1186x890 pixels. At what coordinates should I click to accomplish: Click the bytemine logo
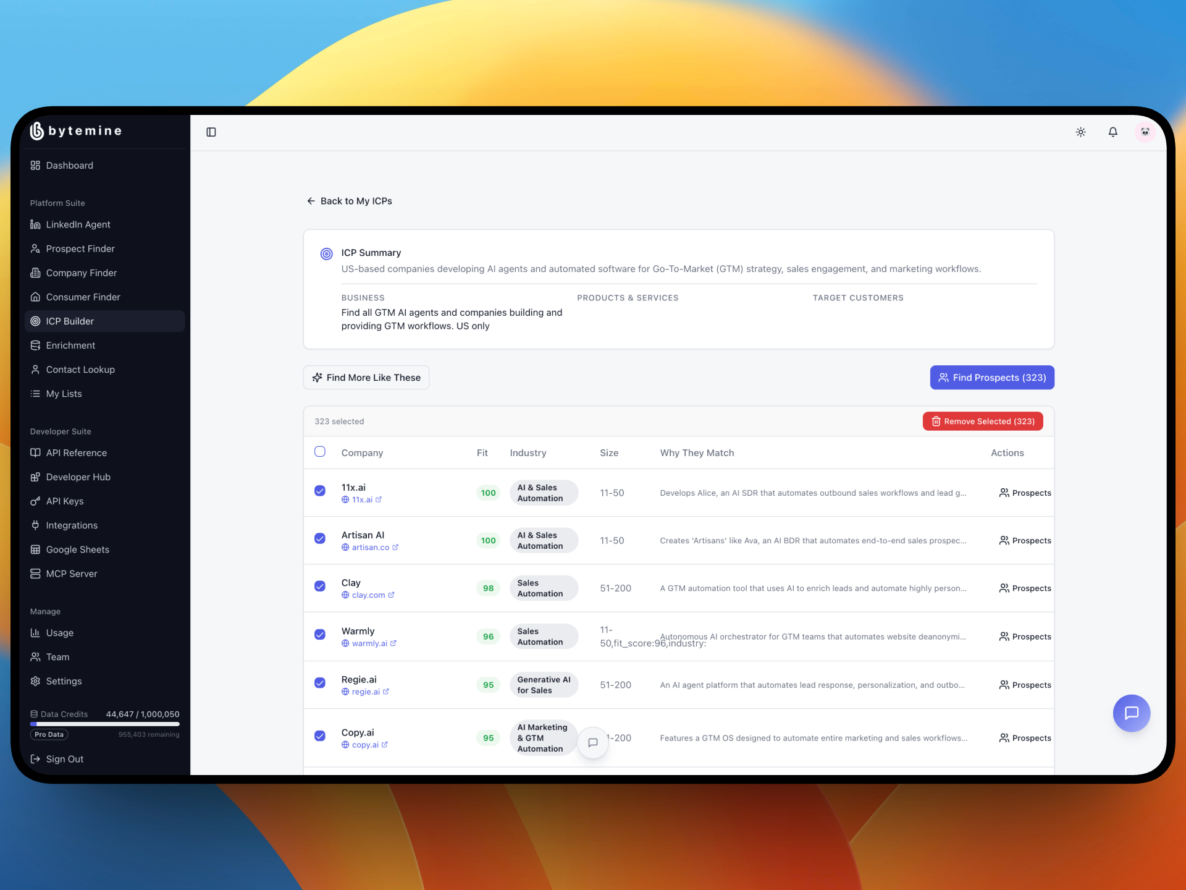tap(75, 130)
